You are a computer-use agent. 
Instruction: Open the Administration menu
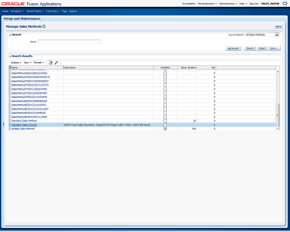(228, 4)
